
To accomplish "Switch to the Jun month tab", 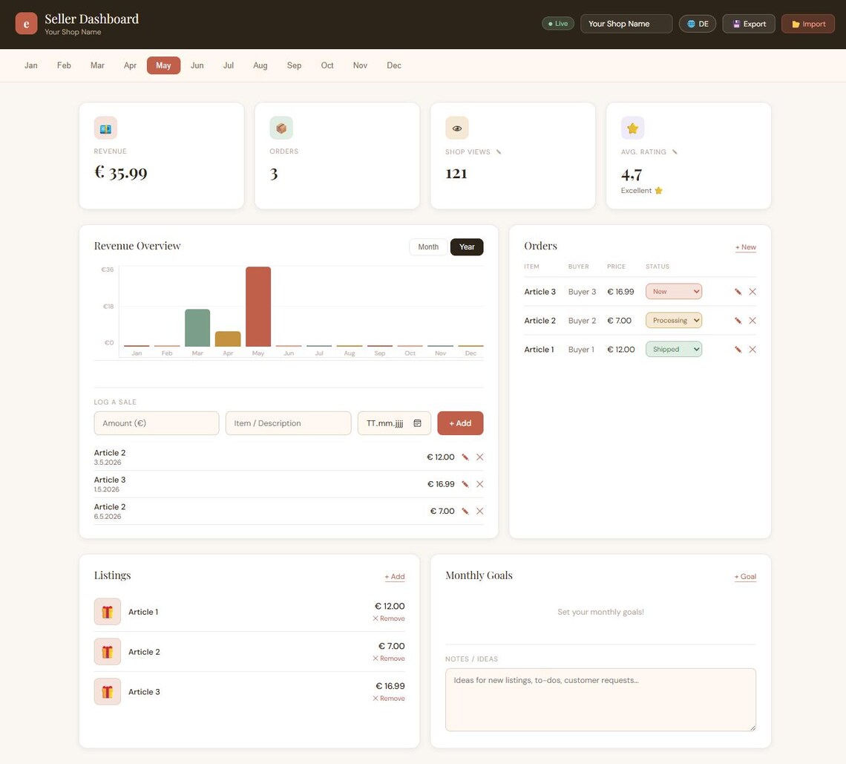I will [197, 65].
